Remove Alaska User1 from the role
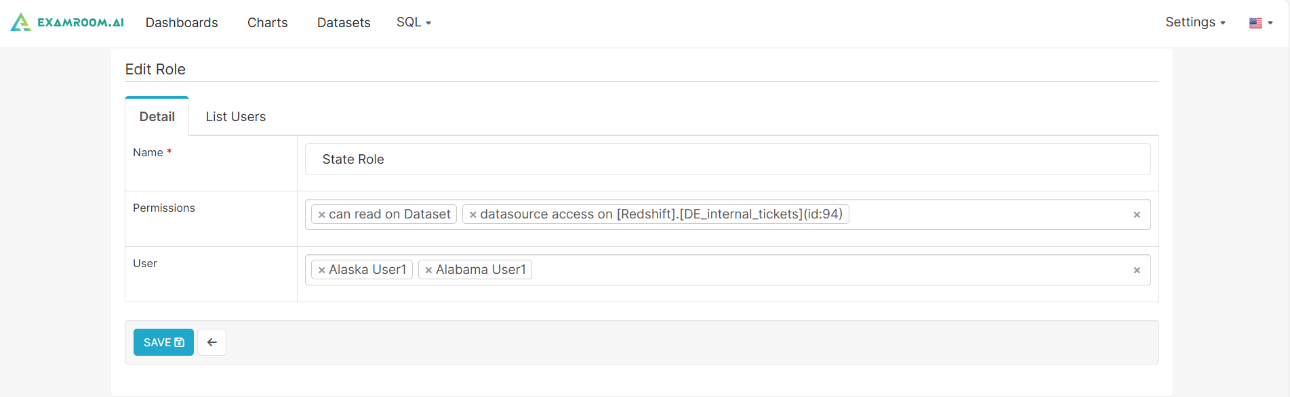Image resolution: width=1290 pixels, height=397 pixels. 322,270
